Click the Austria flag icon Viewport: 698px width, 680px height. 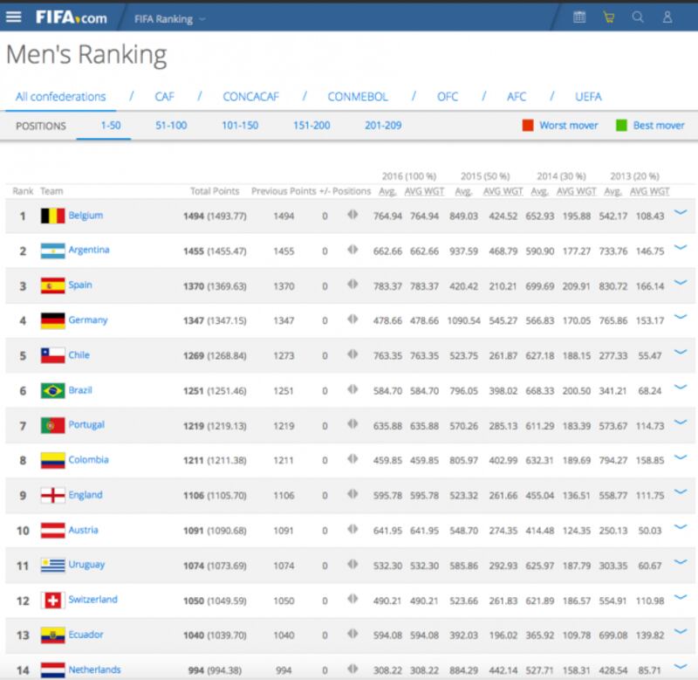pyautogui.click(x=52, y=531)
